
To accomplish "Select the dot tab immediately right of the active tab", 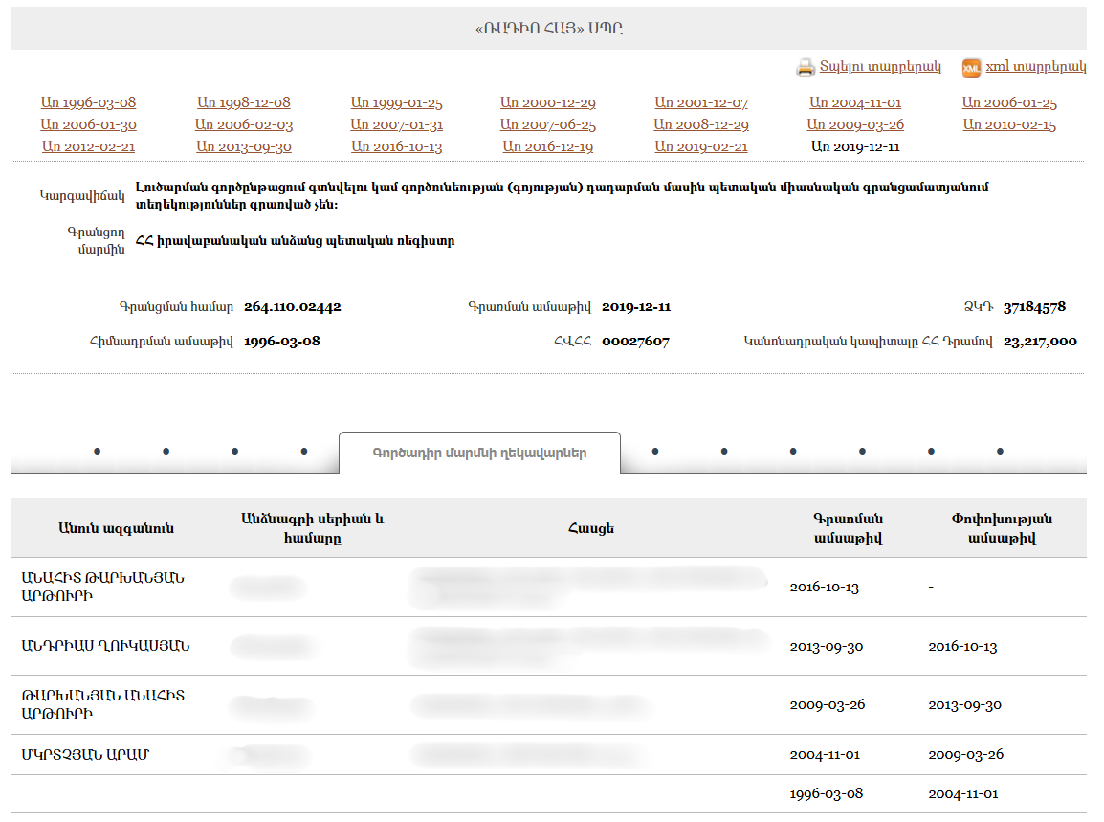I will 655,452.
